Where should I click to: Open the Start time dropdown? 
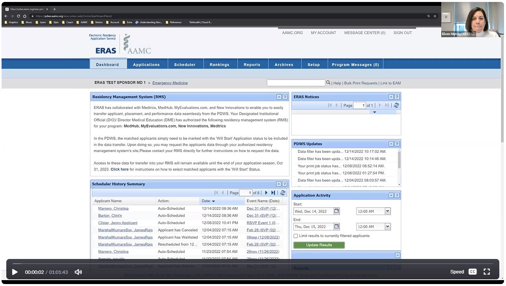(x=387, y=211)
